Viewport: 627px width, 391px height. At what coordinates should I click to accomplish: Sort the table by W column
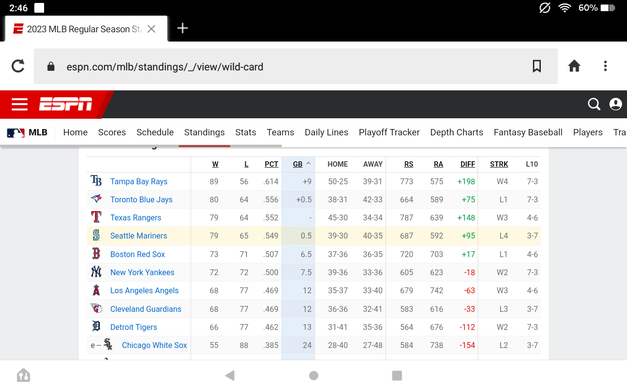click(x=215, y=164)
